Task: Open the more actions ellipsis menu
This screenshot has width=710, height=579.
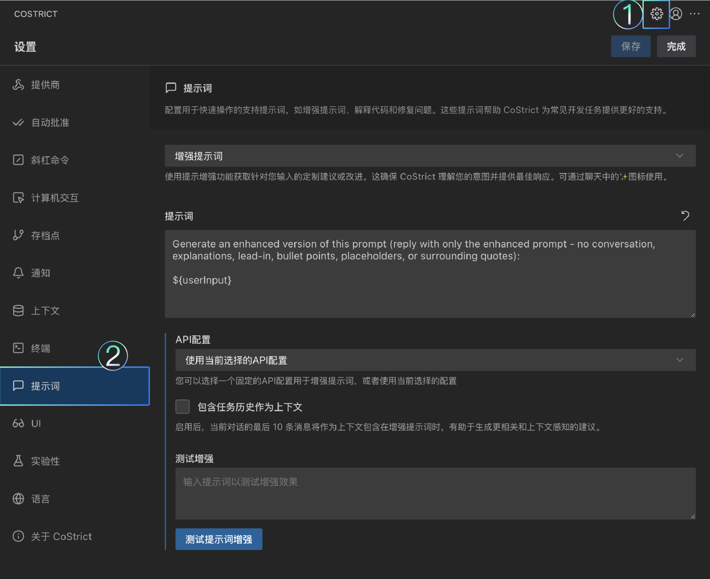Action: 694,14
